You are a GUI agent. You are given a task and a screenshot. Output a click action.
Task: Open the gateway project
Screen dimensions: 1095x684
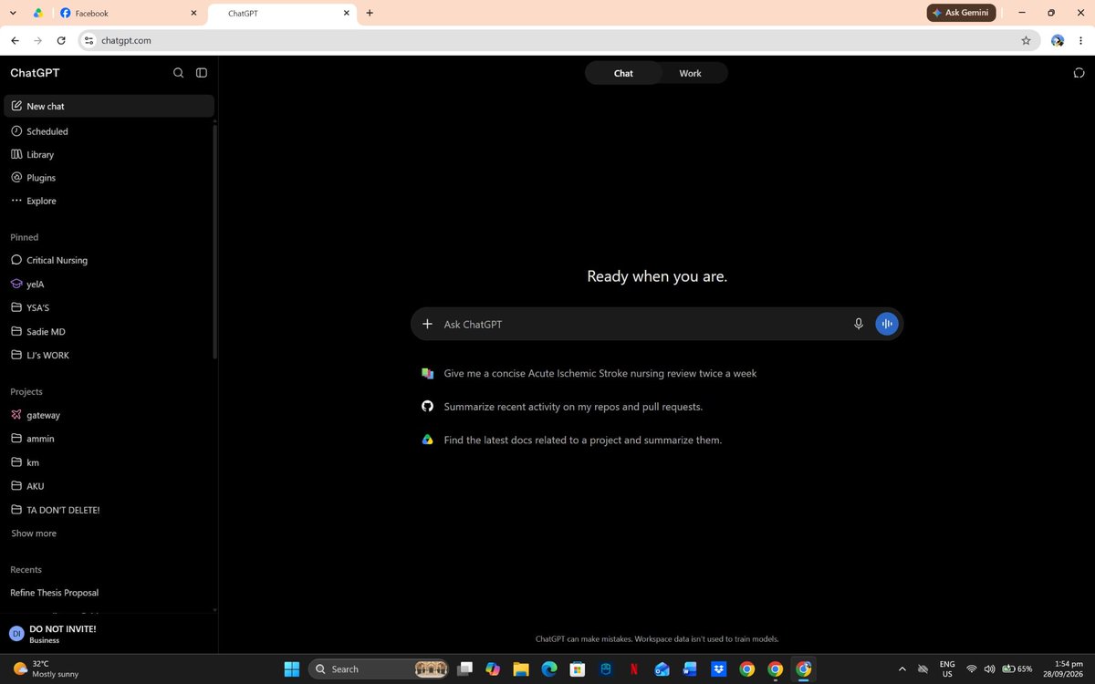(109, 415)
